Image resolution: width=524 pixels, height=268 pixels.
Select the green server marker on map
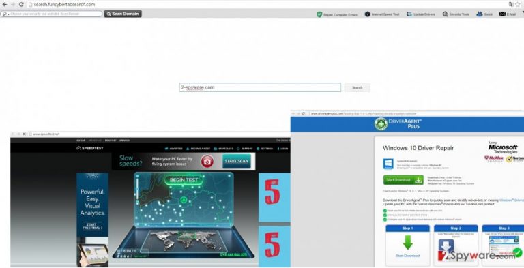click(183, 200)
